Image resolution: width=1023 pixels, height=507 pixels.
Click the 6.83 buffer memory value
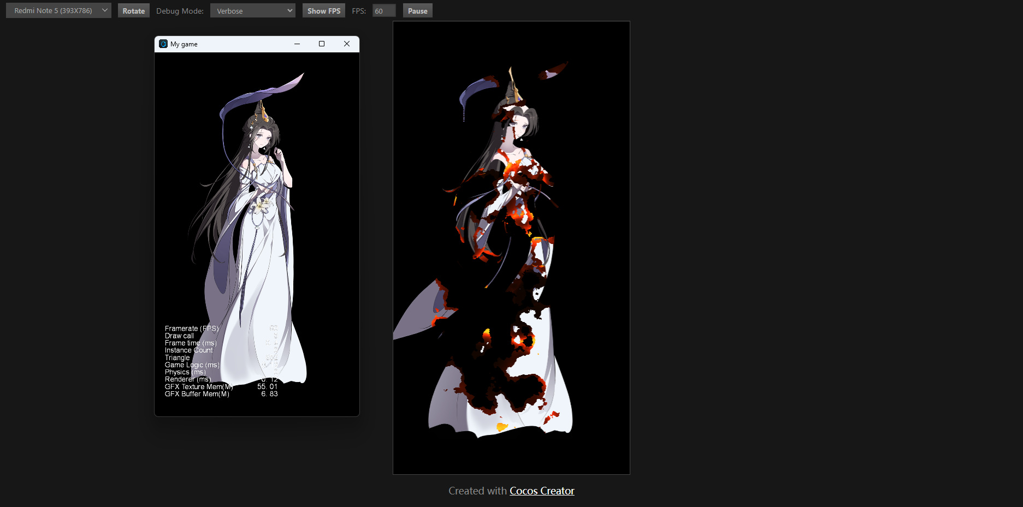click(269, 393)
